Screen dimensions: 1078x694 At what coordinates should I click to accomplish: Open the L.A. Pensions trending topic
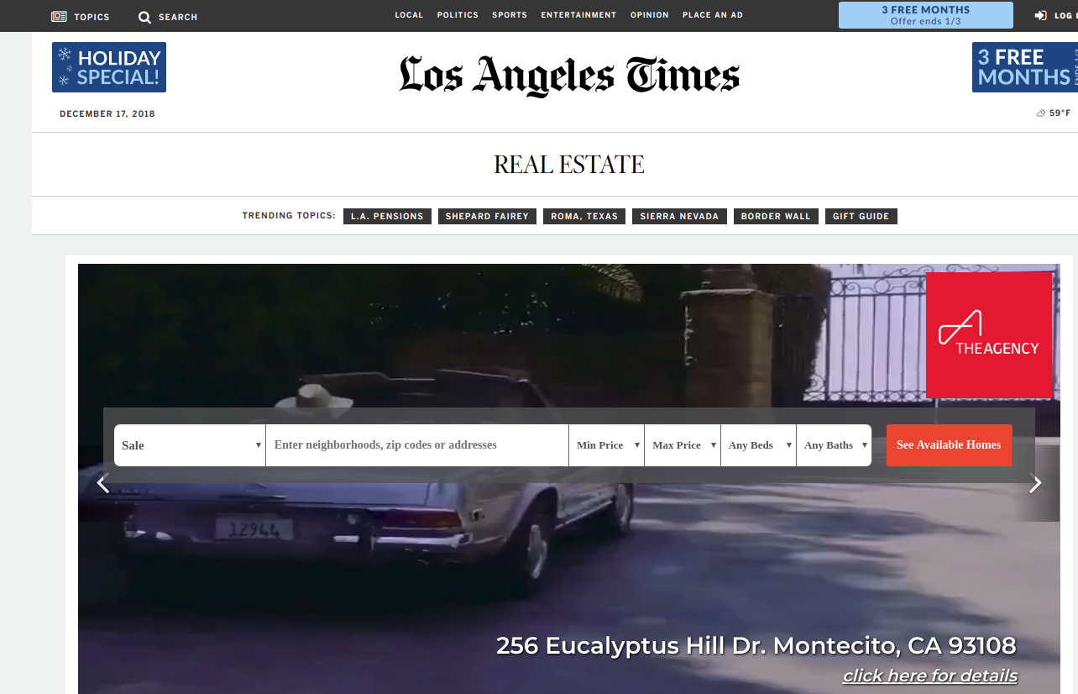click(387, 216)
